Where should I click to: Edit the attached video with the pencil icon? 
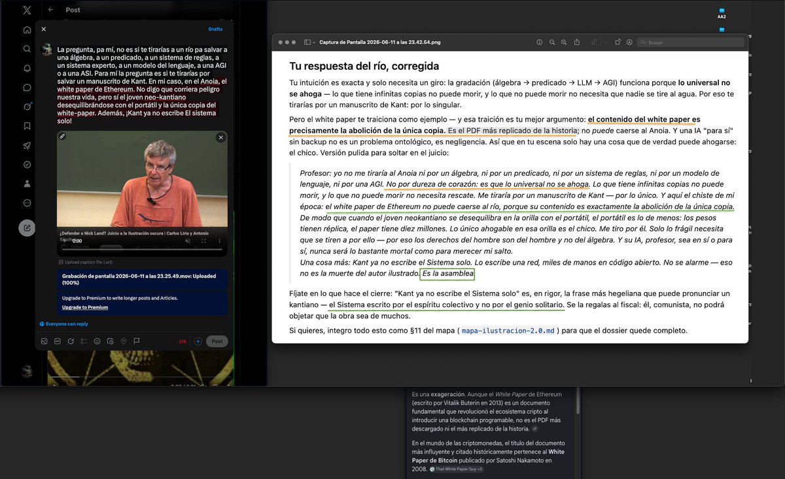pyautogui.click(x=63, y=137)
